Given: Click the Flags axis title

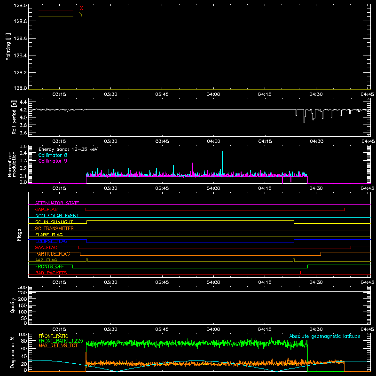Looking at the screenshot, I should (19, 235).
